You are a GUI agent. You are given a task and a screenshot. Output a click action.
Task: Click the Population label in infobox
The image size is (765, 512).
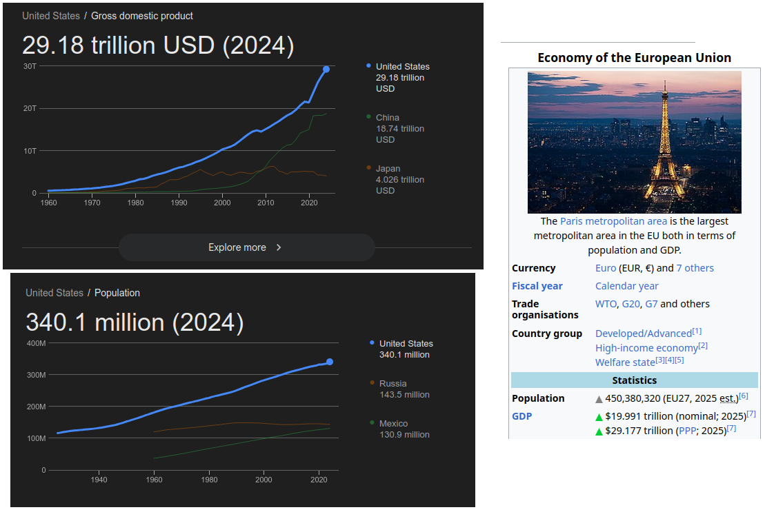[538, 398]
